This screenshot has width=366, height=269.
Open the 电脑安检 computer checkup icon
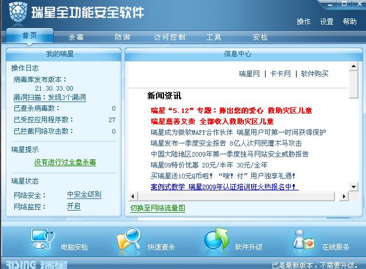[42, 239]
